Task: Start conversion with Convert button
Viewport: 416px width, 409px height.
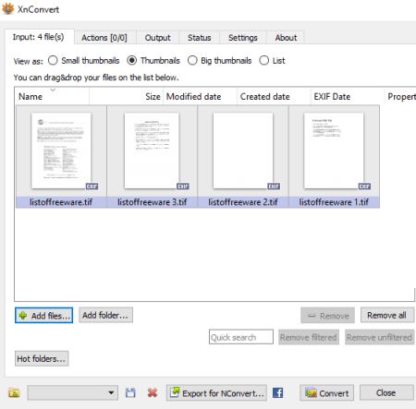Action: [327, 392]
